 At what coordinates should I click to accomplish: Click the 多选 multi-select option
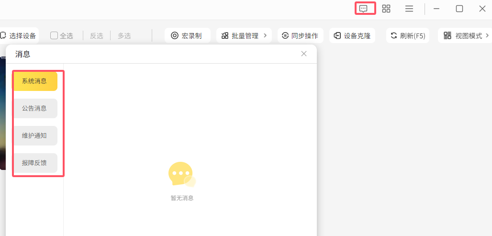(x=124, y=35)
